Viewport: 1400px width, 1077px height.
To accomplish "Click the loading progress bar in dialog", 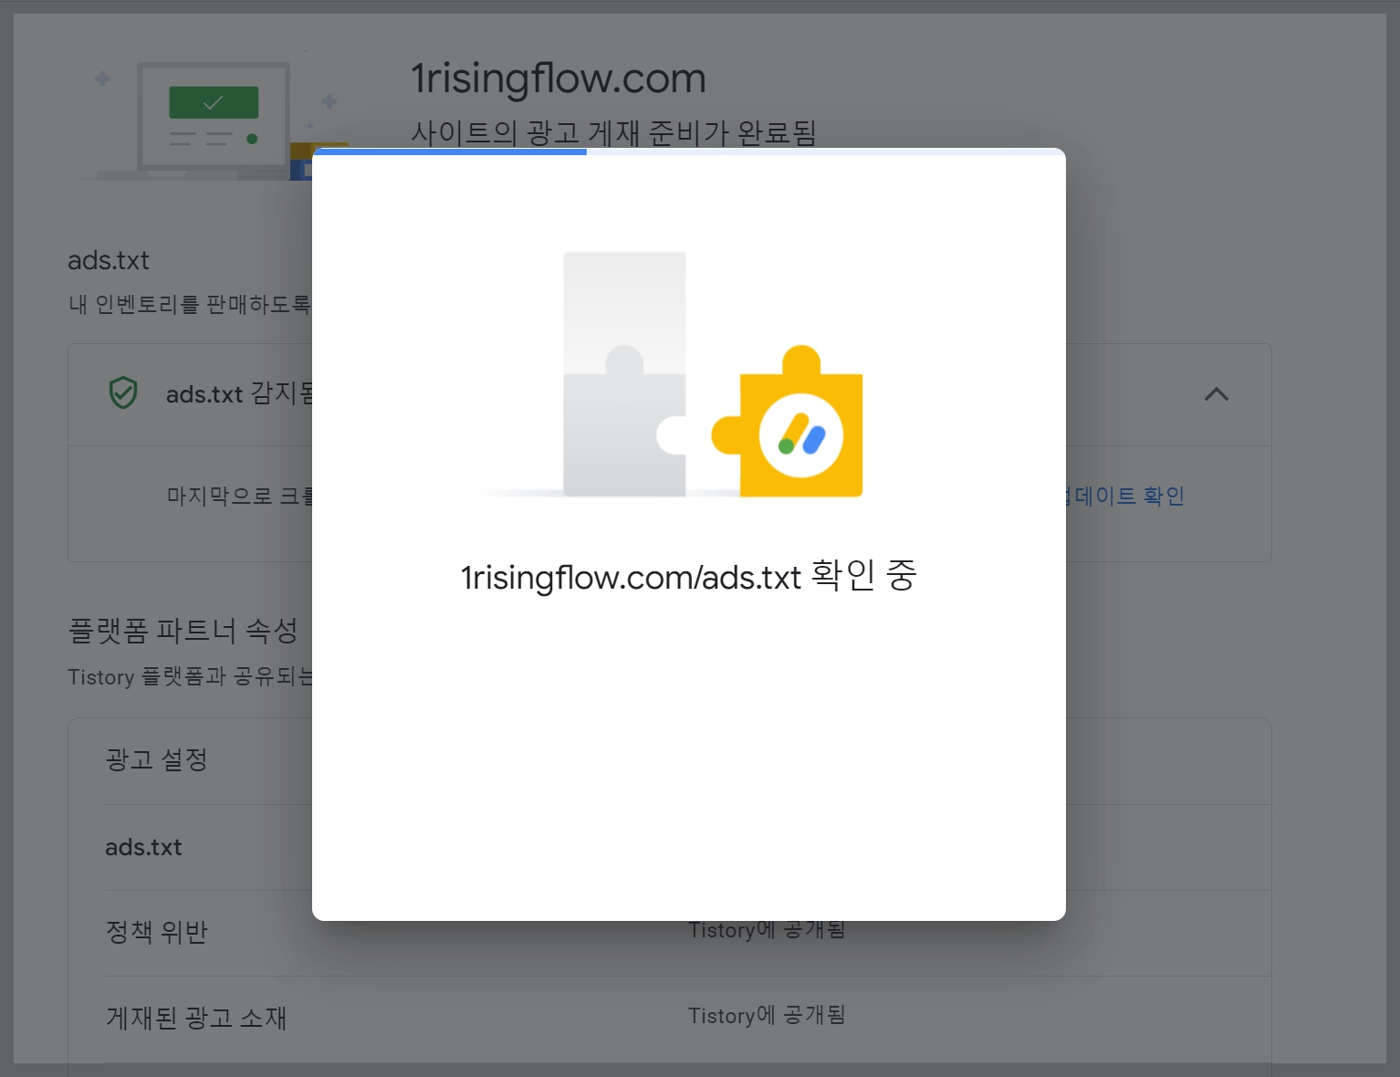I will click(689, 152).
